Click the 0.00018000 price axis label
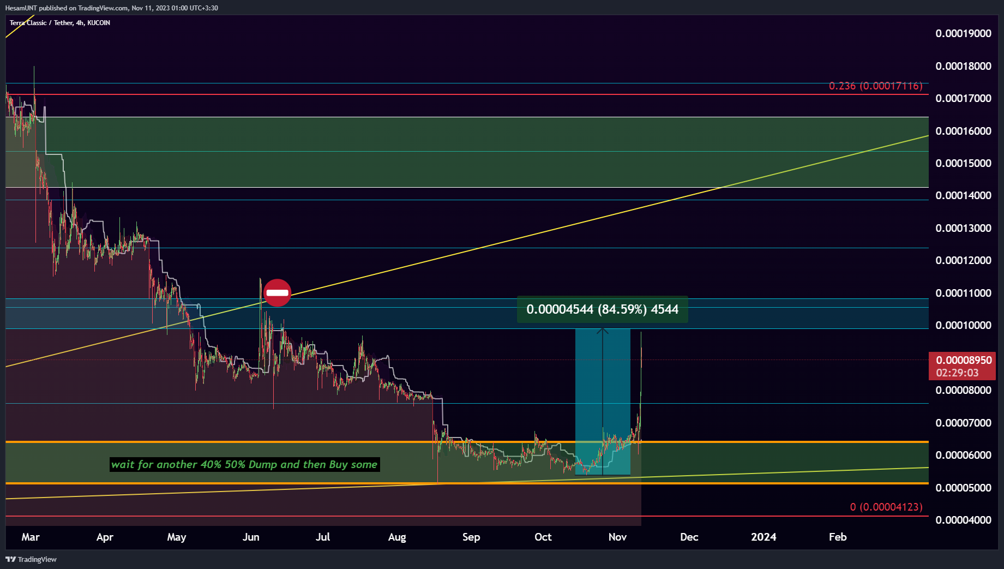1004x569 pixels. tap(963, 66)
